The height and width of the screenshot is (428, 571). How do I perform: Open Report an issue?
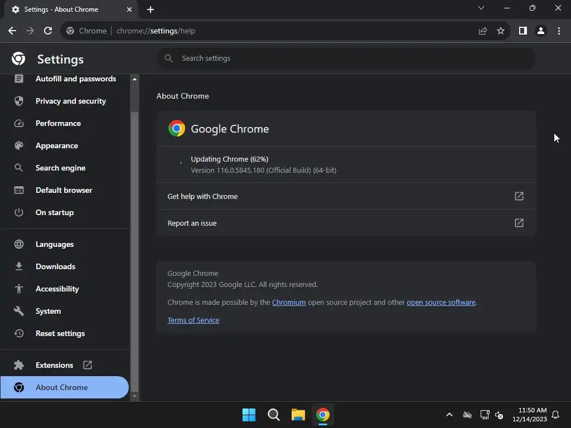tap(346, 223)
